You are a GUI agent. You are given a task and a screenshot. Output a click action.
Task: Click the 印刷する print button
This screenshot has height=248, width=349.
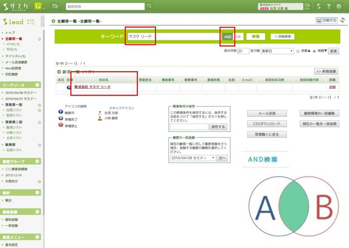pyautogui.click(x=326, y=20)
